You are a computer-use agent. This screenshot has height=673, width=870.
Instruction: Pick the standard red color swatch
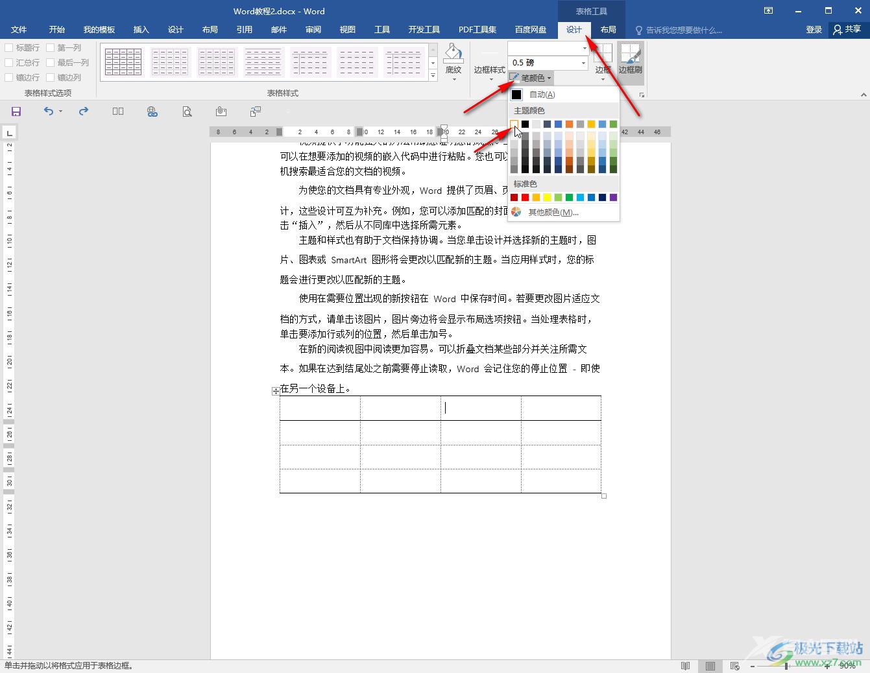point(526,198)
